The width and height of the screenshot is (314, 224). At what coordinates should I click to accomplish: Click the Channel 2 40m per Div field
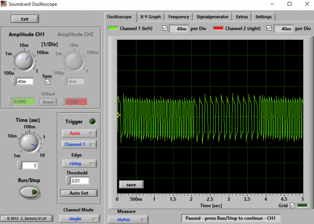[x=283, y=29]
